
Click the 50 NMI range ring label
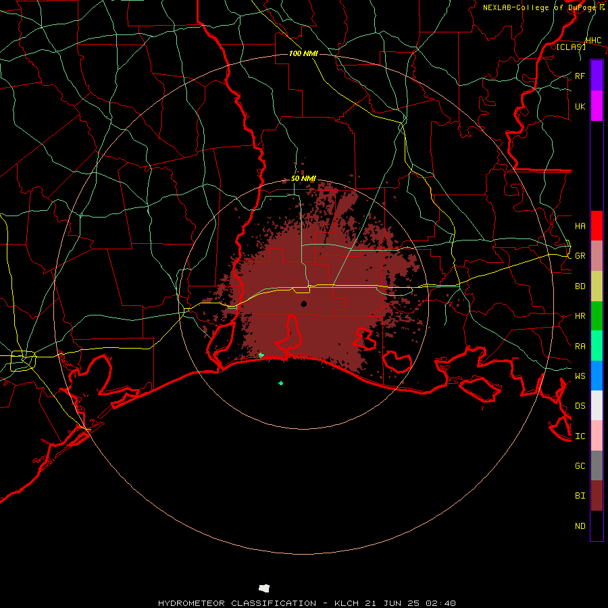tap(303, 178)
